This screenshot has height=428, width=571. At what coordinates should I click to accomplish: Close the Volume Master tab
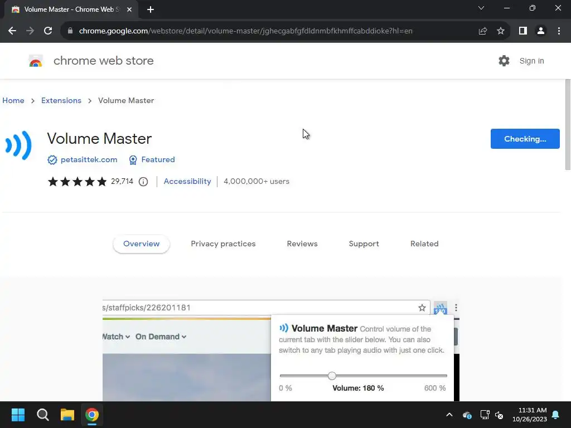coord(129,9)
